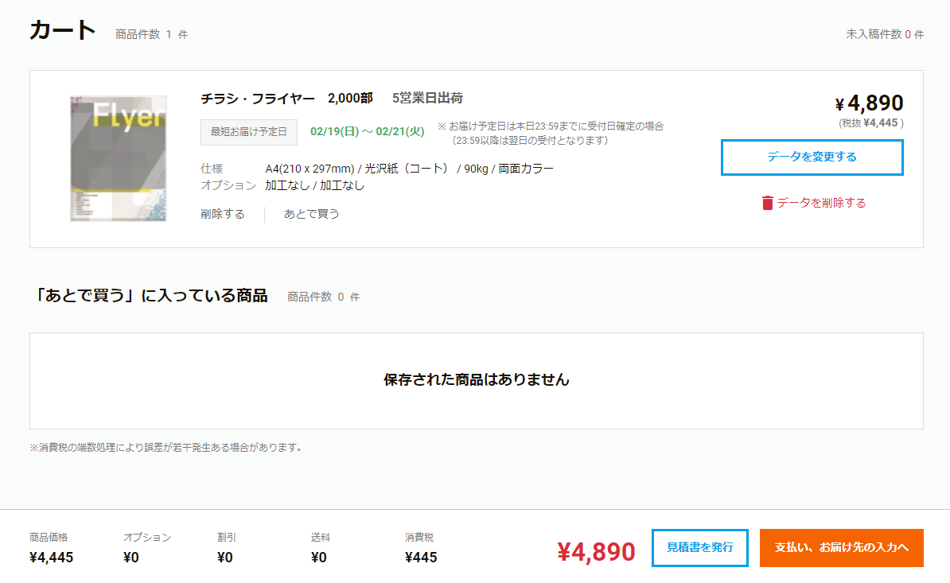The width and height of the screenshot is (950, 583).
Task: Click 削除する under the product options
Action: (x=223, y=214)
